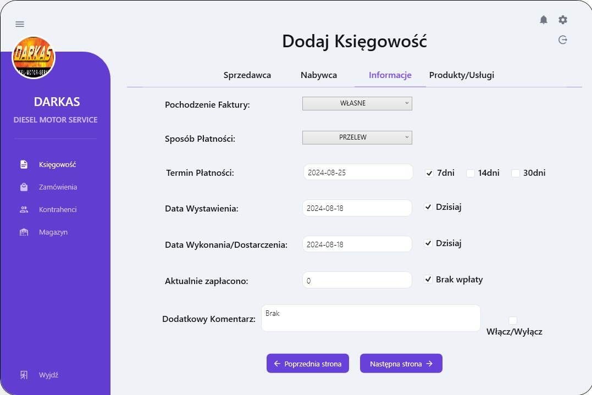
Task: Click the logout arrow icon below the gear
Action: [x=562, y=40]
